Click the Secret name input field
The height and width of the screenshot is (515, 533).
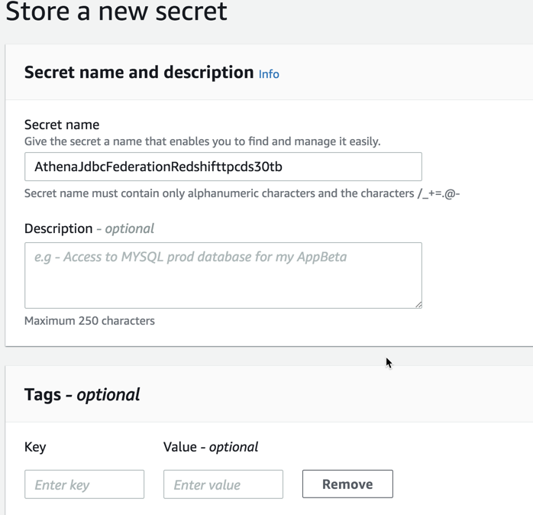(223, 167)
